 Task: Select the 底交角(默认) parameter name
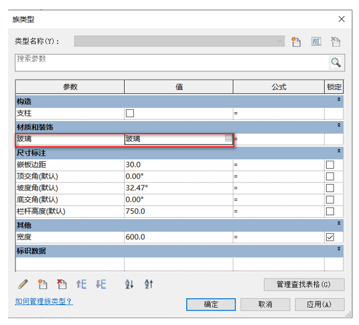tap(70, 200)
